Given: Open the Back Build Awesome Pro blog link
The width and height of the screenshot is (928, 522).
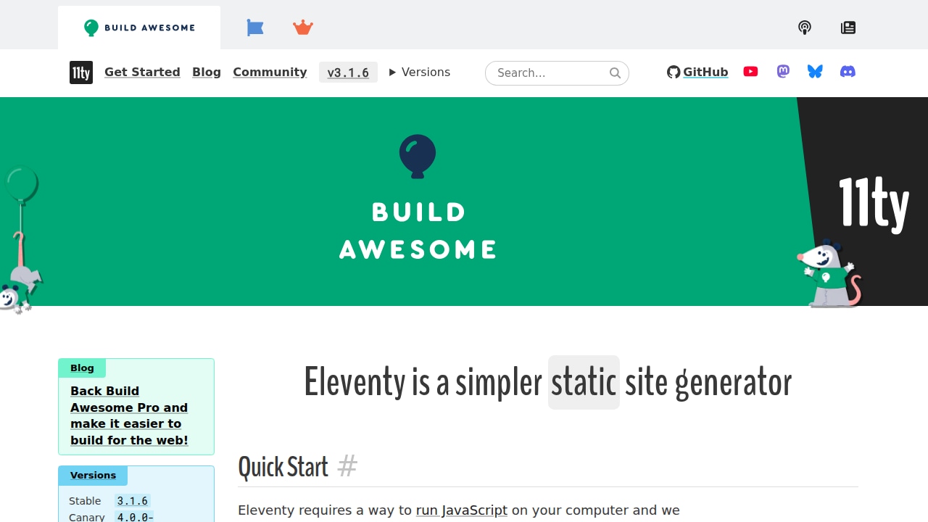Looking at the screenshot, I should (129, 415).
